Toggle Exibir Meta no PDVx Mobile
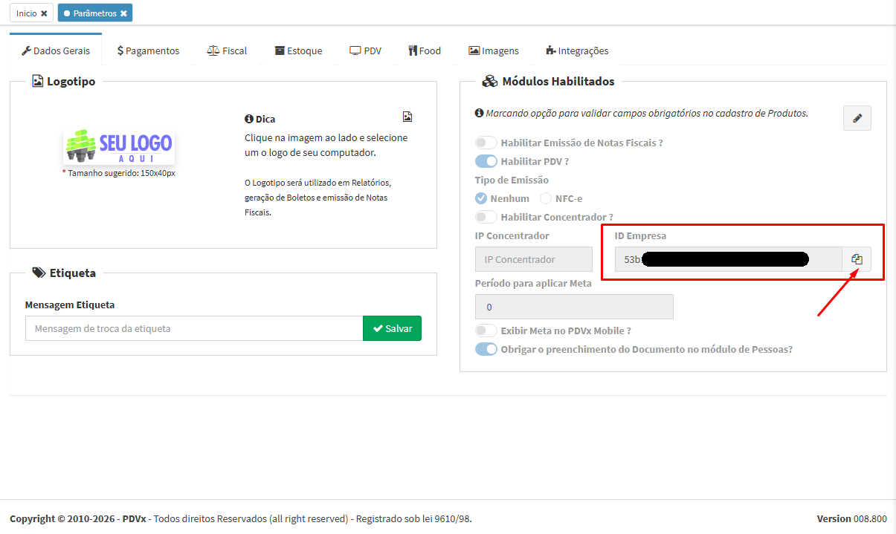The height and width of the screenshot is (534, 896). (486, 331)
